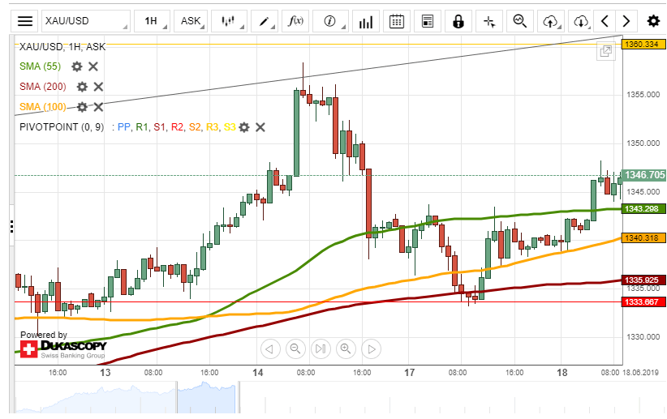Click the highlighted range in overview navigator
This screenshot has height=419, width=667.
[206, 397]
